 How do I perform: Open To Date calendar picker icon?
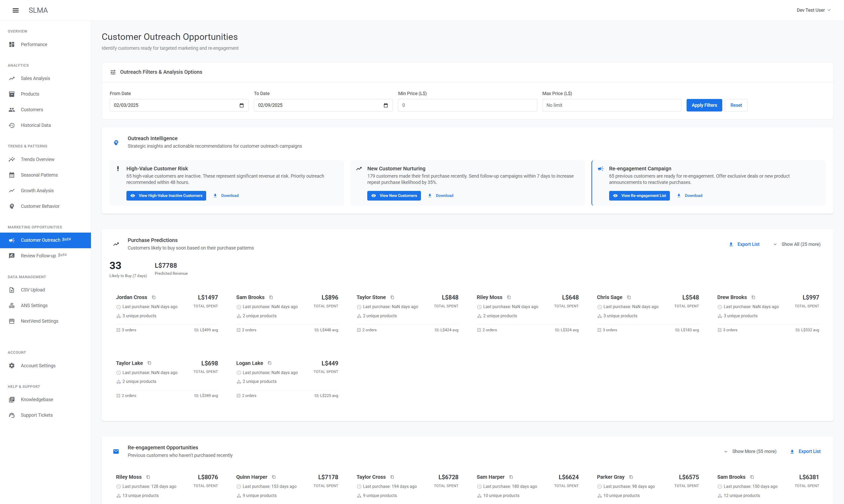point(386,105)
